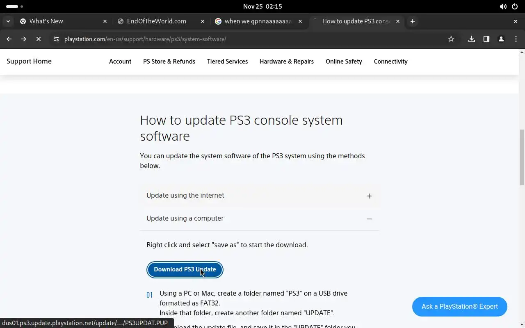525x328 pixels.
Task: Click step 01 instruction about FAT32 folder
Action: [253, 298]
